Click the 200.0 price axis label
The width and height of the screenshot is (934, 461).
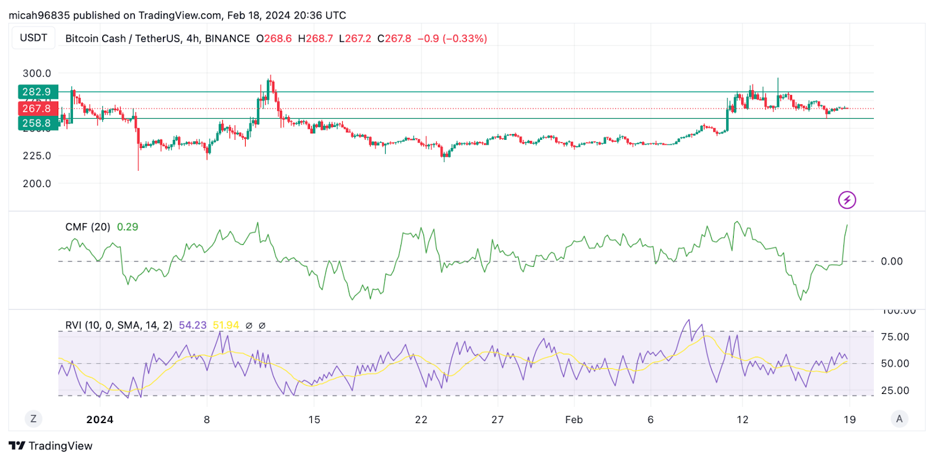pyautogui.click(x=37, y=184)
